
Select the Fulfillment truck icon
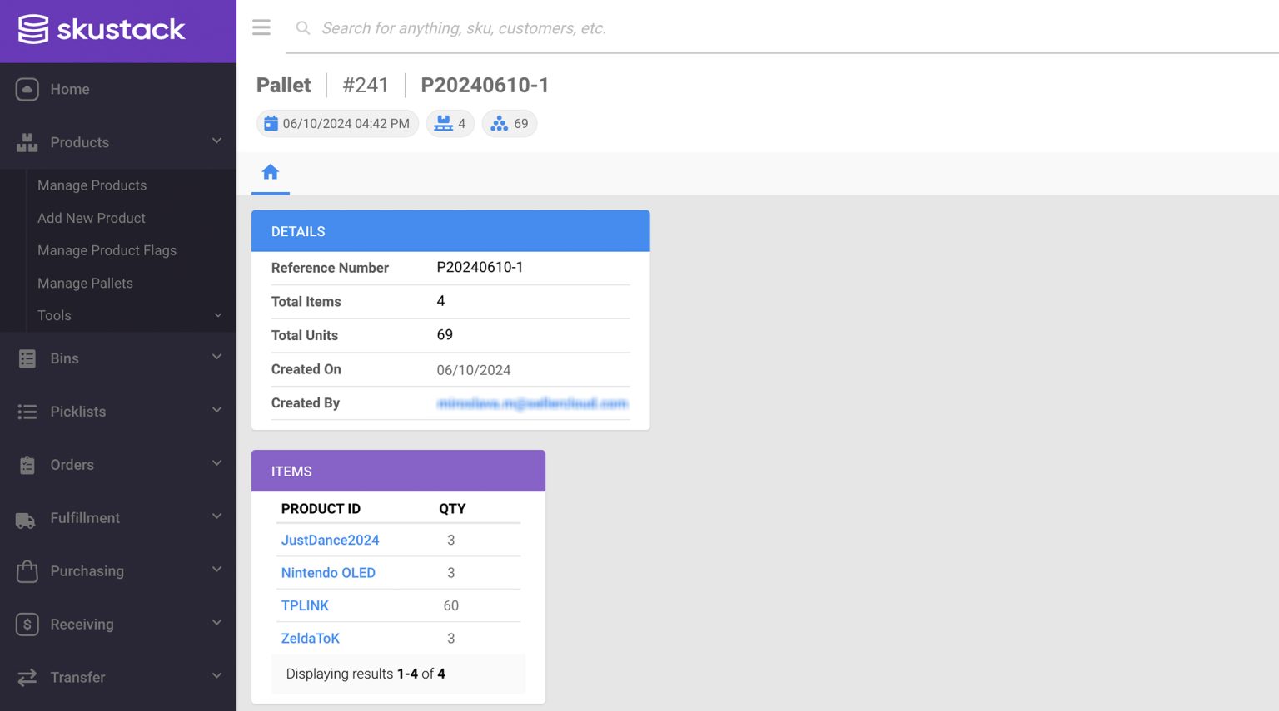tap(27, 517)
